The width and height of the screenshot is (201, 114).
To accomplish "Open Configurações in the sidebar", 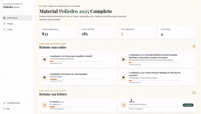I will (x=17, y=103).
